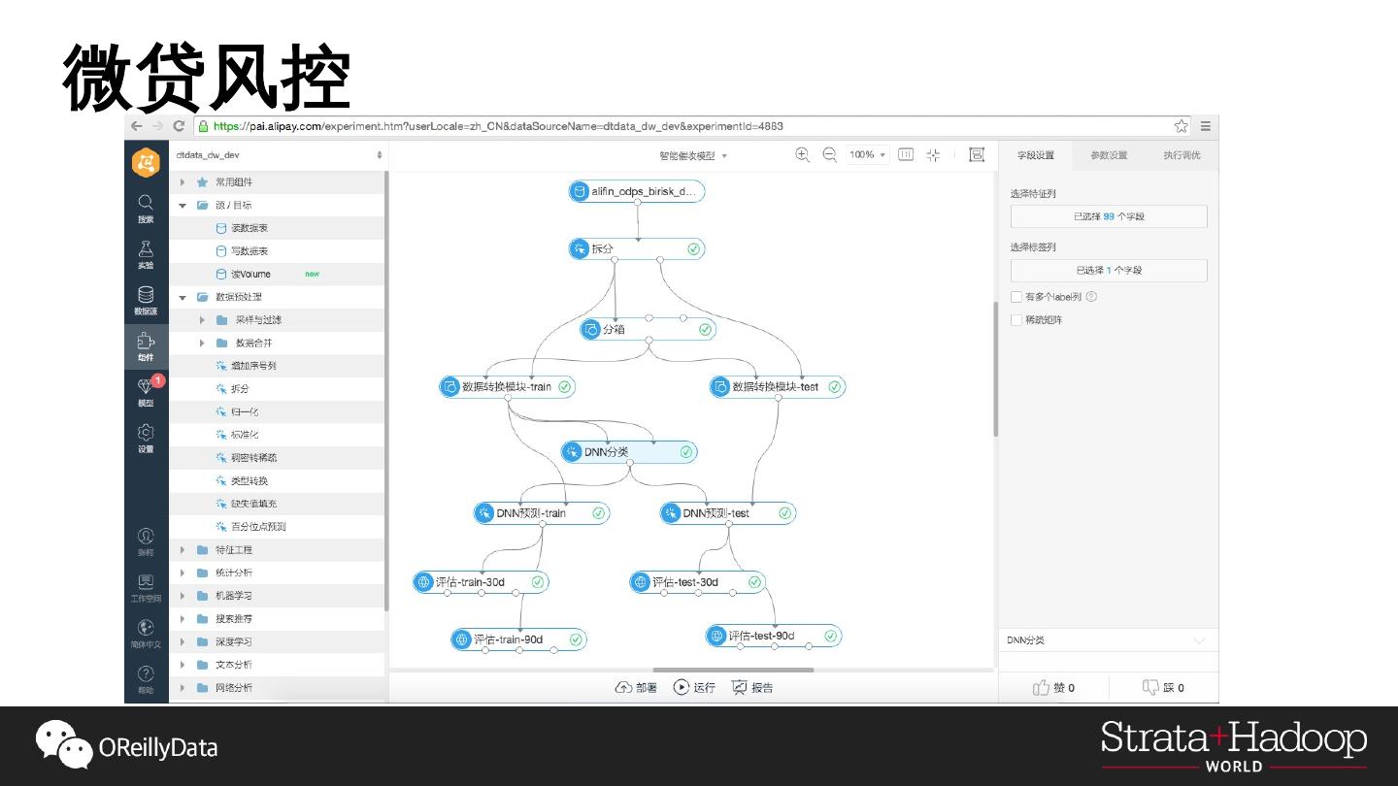Switch to the 字段设置 tab
This screenshot has height=786, width=1398.
(x=1036, y=155)
